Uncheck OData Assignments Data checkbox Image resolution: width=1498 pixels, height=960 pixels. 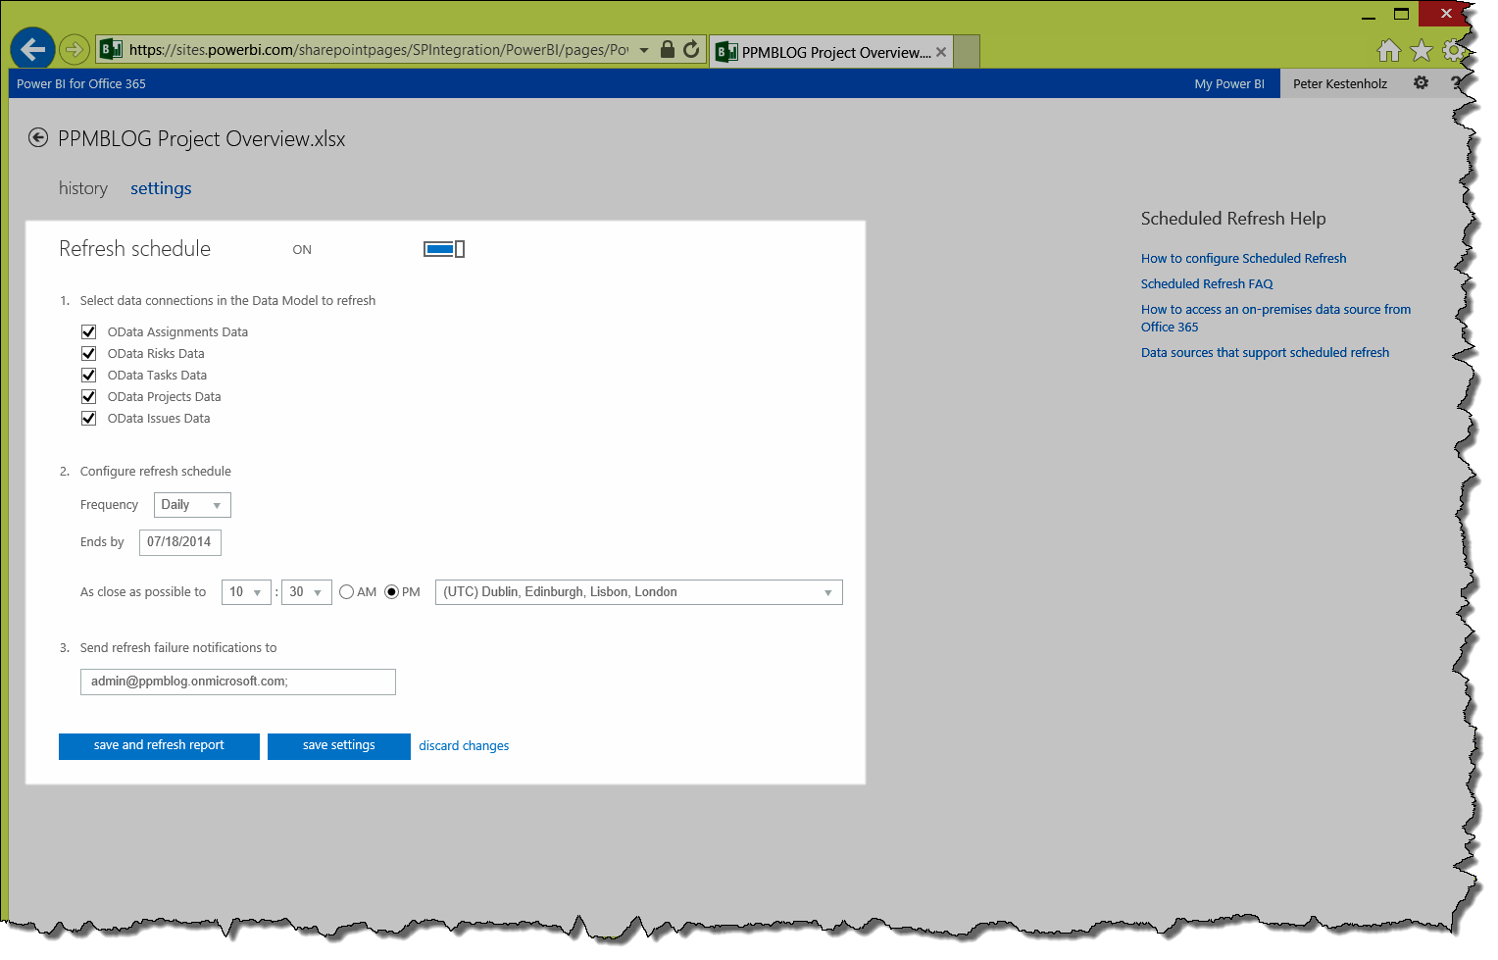[x=88, y=331]
